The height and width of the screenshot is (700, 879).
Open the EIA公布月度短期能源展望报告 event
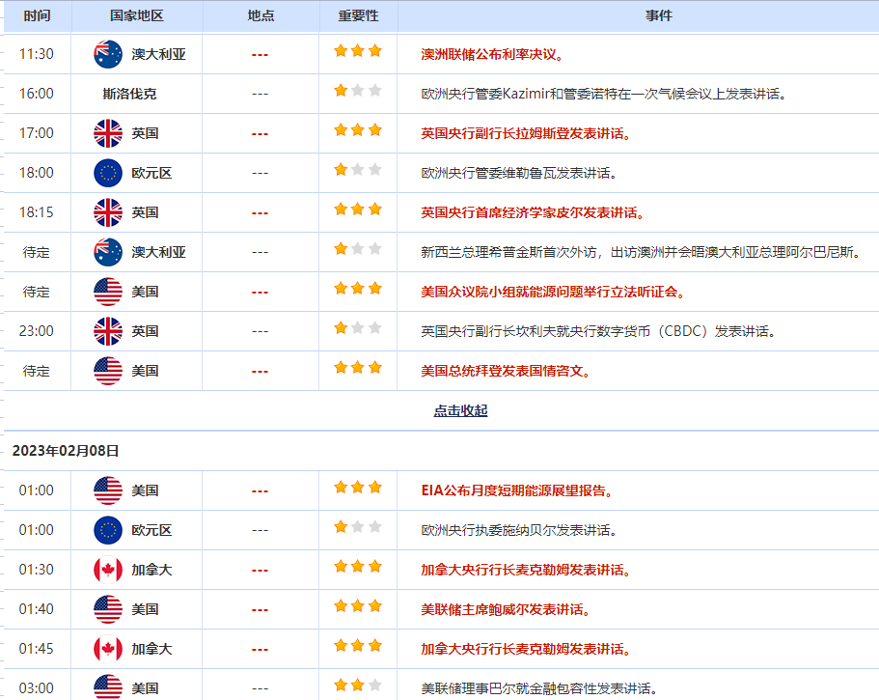(517, 490)
